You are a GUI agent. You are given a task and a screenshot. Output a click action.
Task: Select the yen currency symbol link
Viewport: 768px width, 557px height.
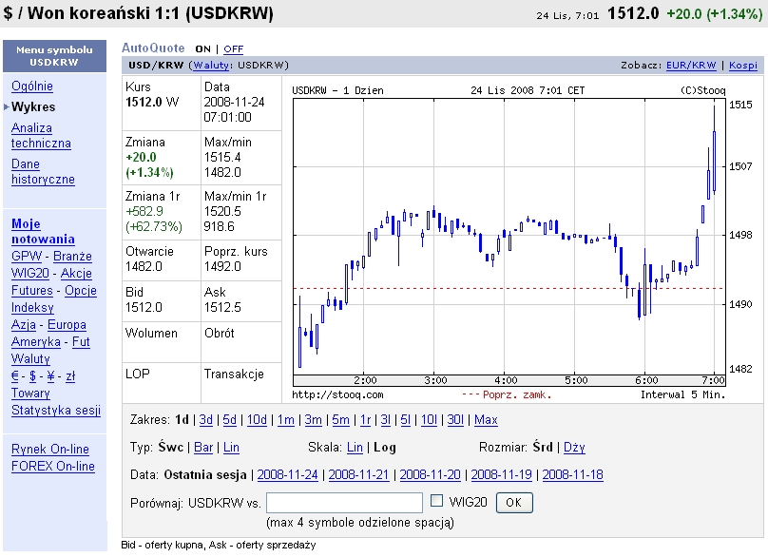50,376
